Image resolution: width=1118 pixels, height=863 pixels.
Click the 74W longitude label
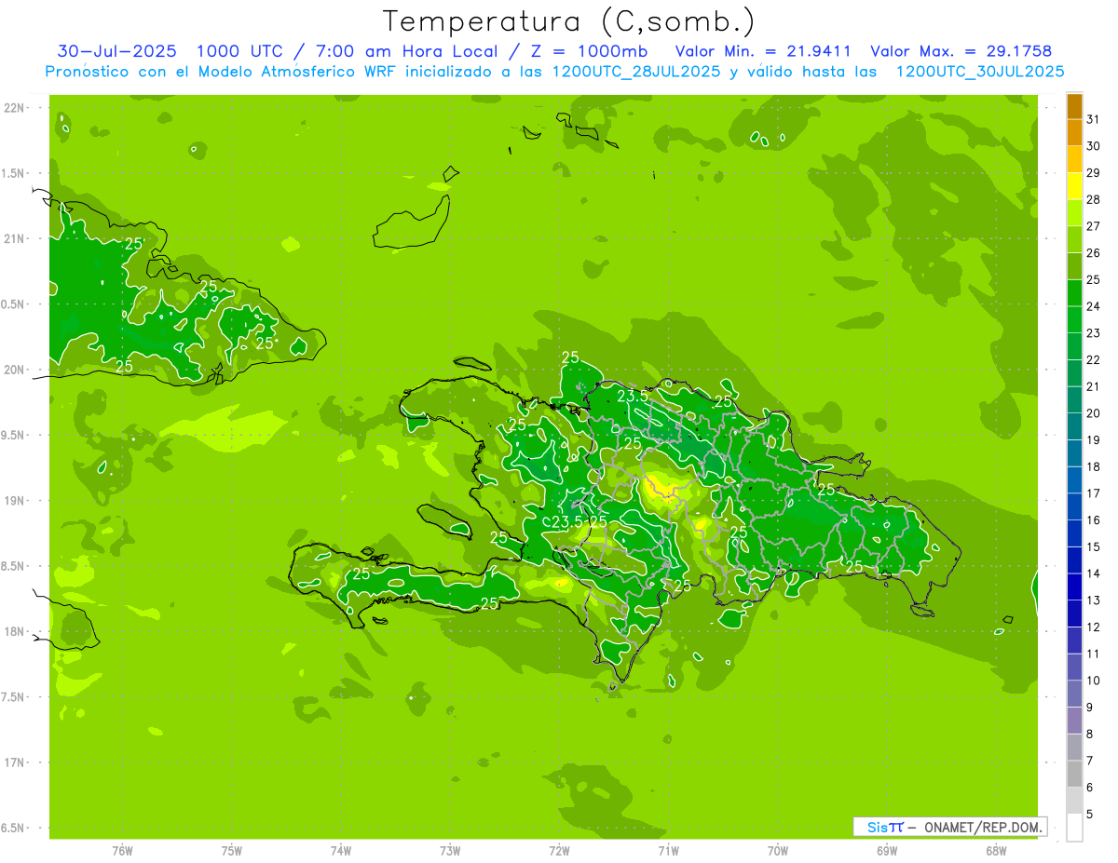341,850
